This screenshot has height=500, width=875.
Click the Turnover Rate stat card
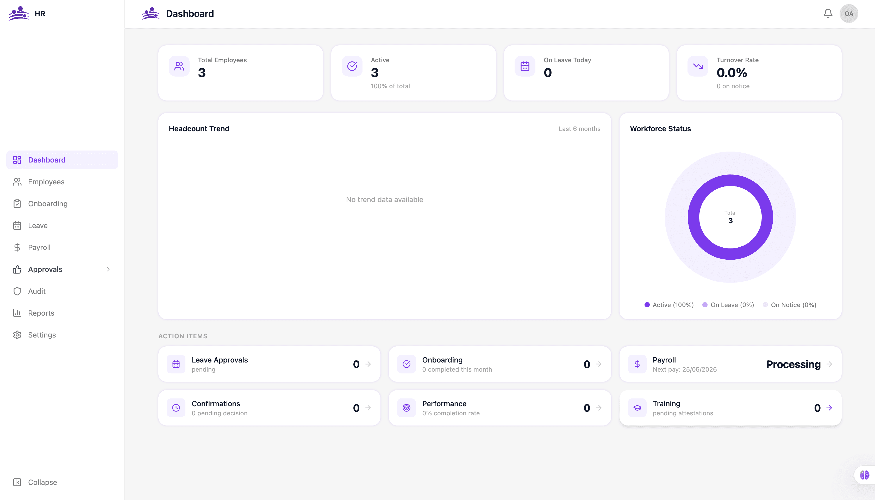click(x=759, y=73)
